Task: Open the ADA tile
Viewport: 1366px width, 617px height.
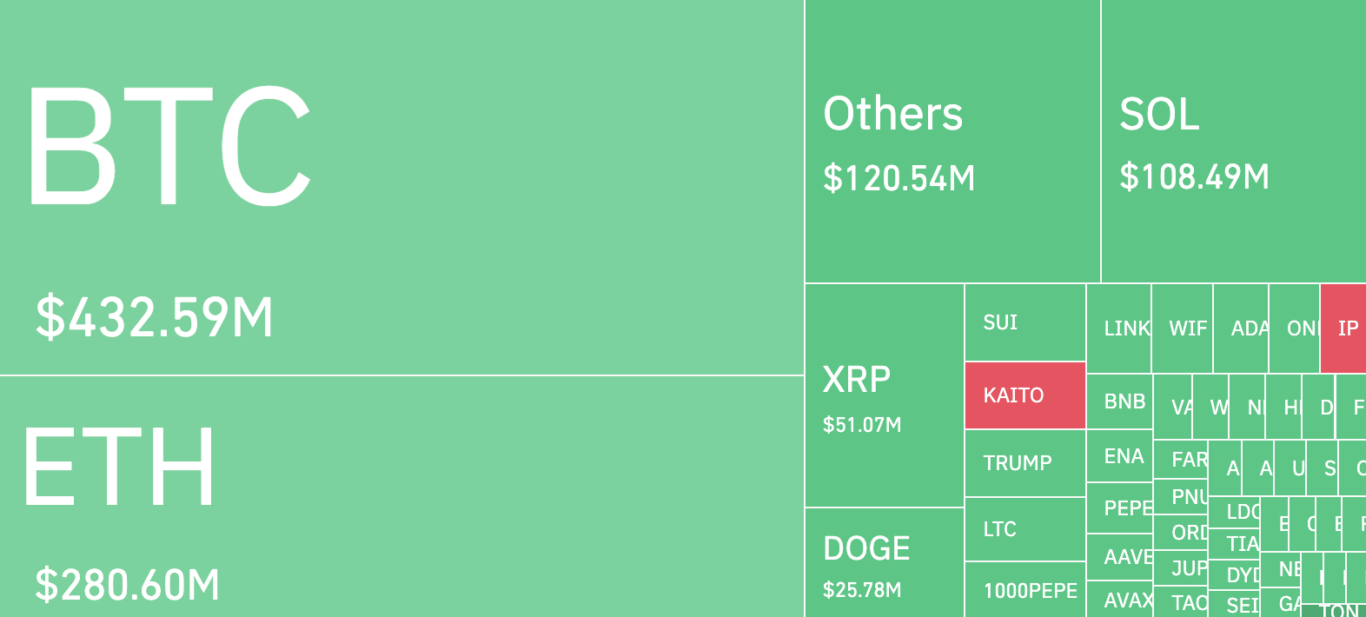Action: click(x=1242, y=328)
